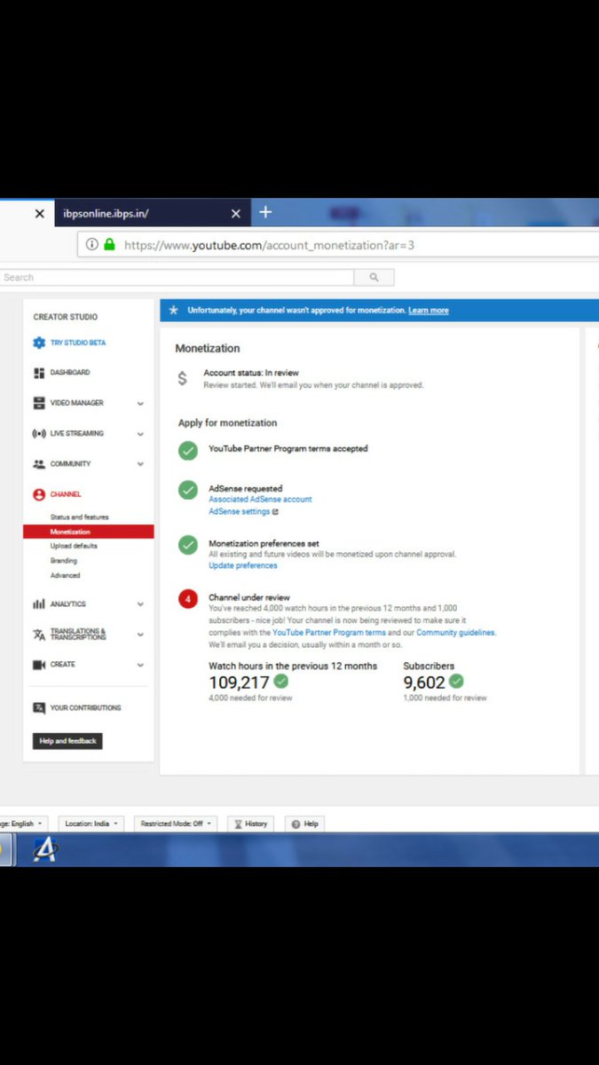Click the Live Streaming broadcast icon
Viewport: 599px width, 1065px height.
click(x=39, y=433)
